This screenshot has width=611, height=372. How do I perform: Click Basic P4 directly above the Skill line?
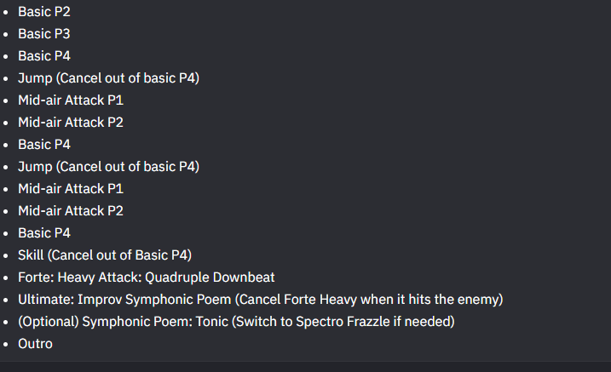44,233
